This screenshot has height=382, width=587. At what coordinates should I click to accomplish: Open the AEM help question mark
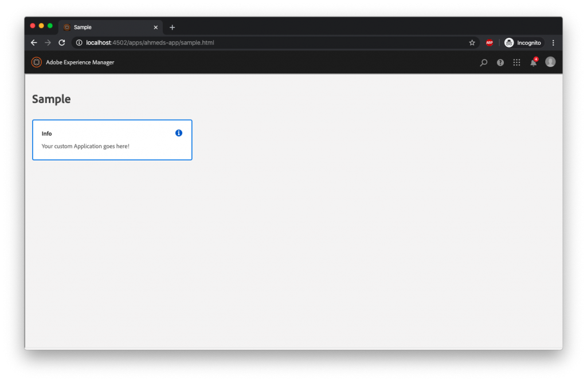[500, 62]
